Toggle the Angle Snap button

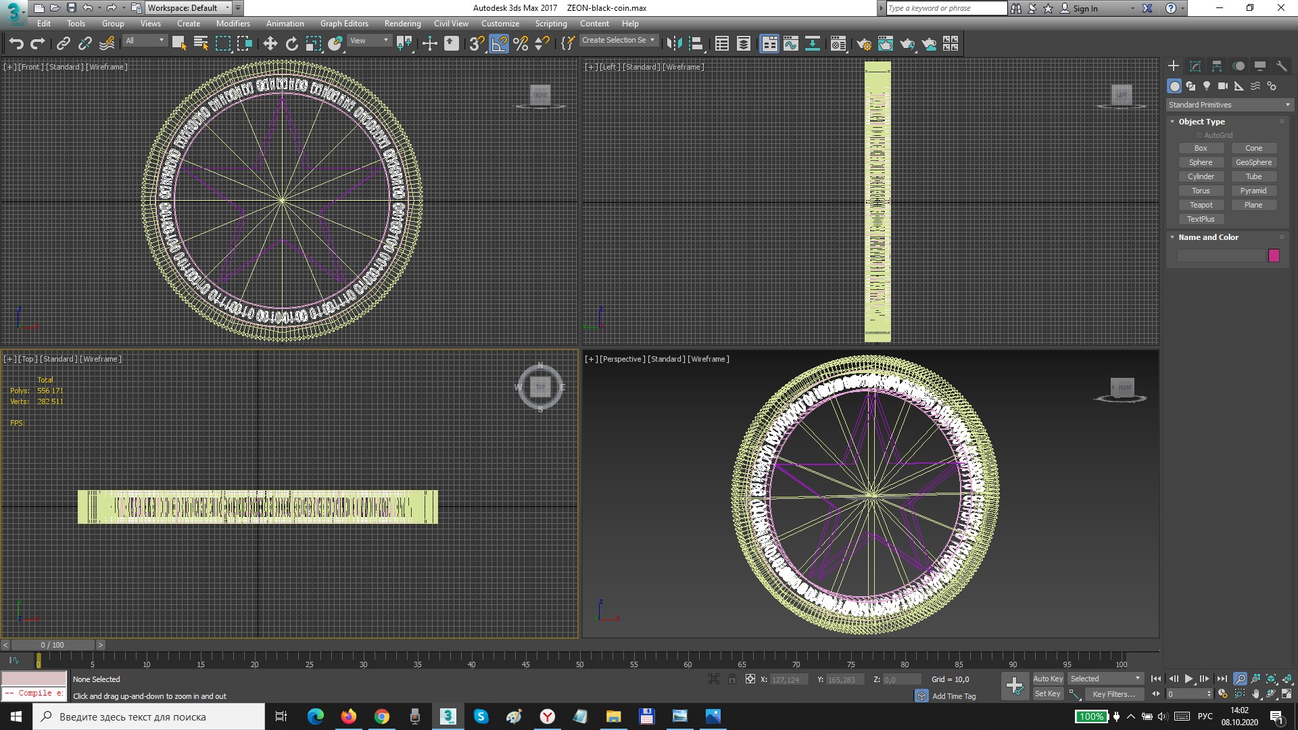(x=499, y=44)
